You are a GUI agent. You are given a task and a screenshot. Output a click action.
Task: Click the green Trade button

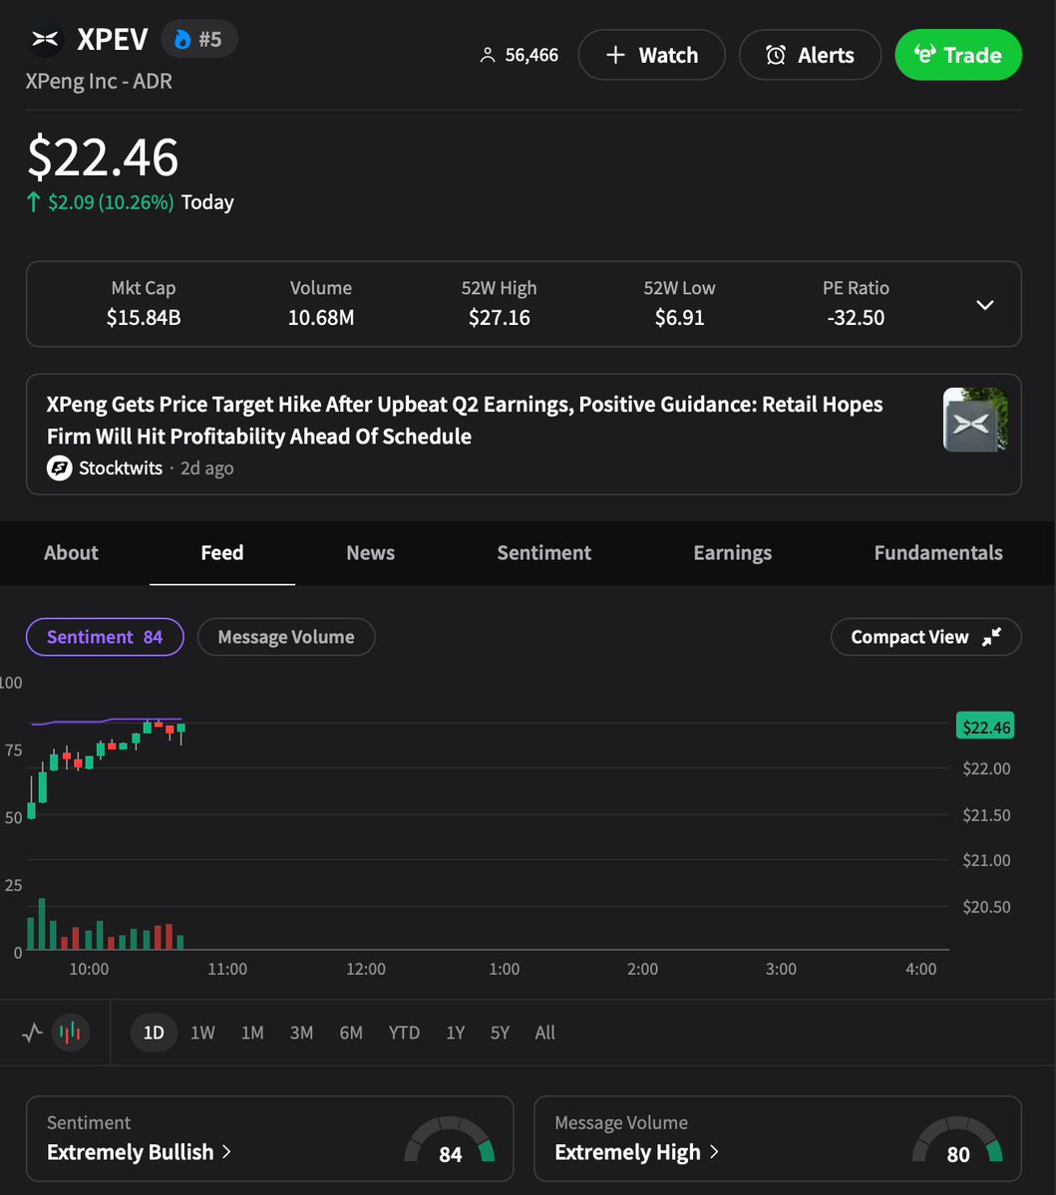tap(958, 55)
